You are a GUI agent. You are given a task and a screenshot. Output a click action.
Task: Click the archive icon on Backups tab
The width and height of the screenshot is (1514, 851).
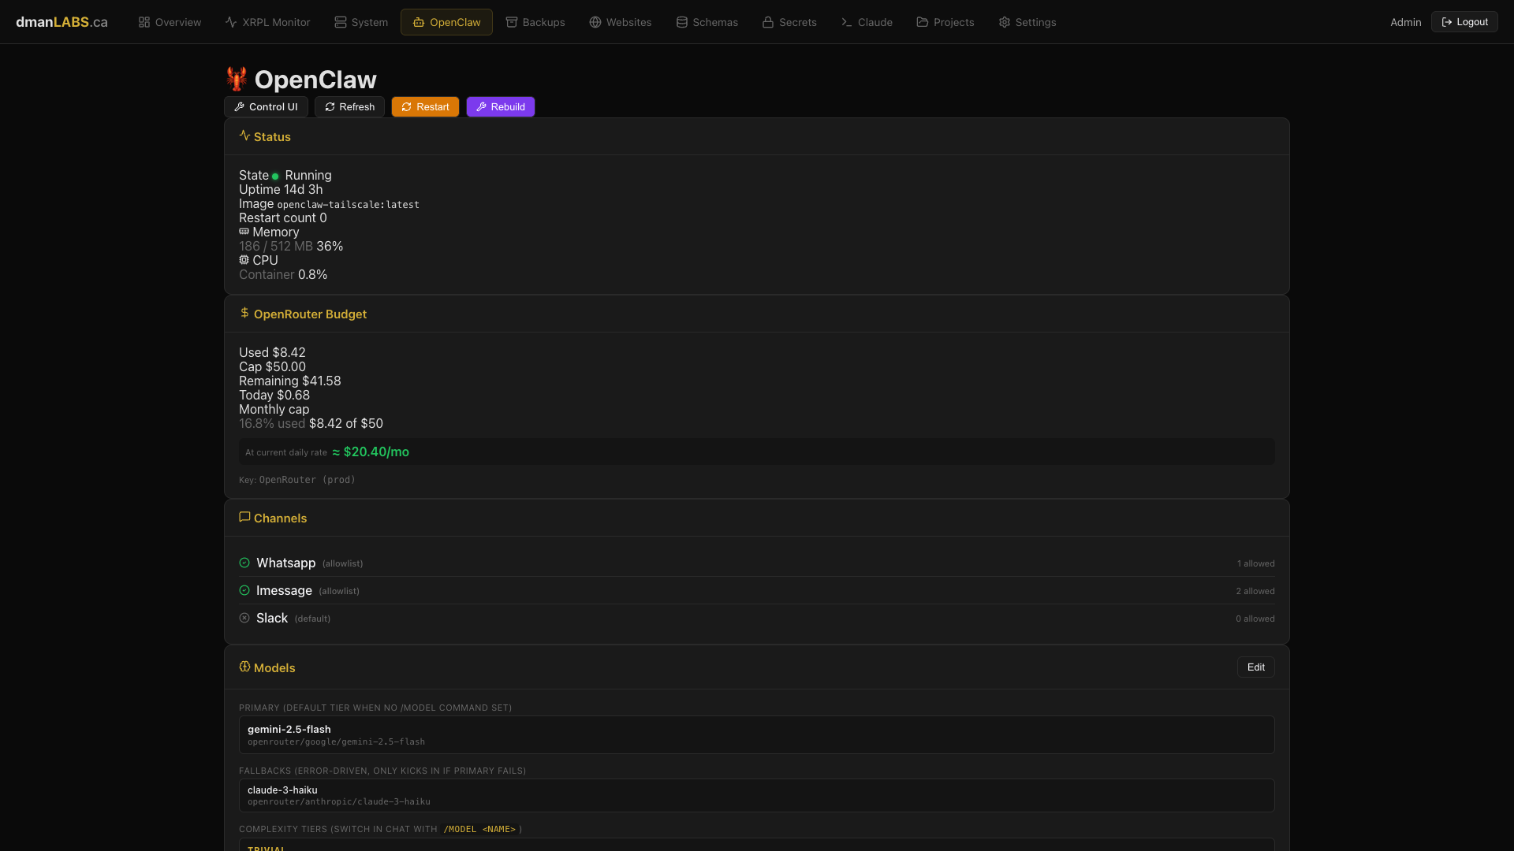click(x=512, y=22)
